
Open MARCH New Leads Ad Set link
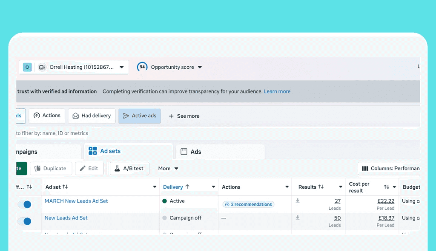click(76, 201)
